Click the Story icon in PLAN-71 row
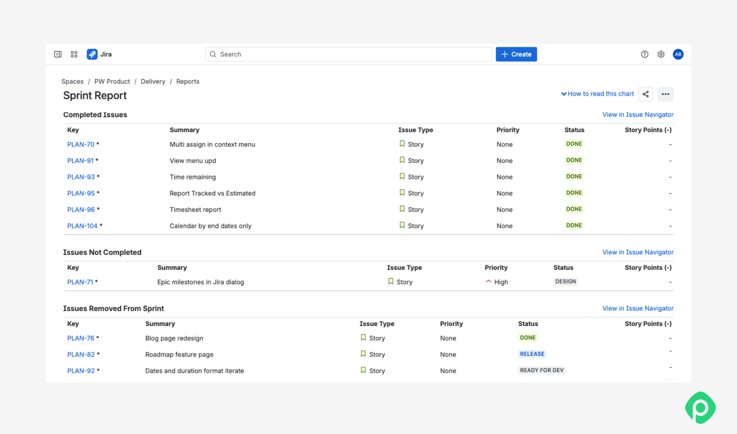 coord(391,281)
